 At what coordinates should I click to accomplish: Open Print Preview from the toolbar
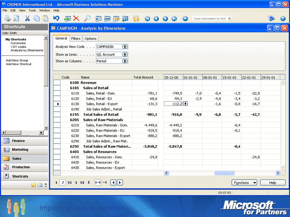[16, 18]
